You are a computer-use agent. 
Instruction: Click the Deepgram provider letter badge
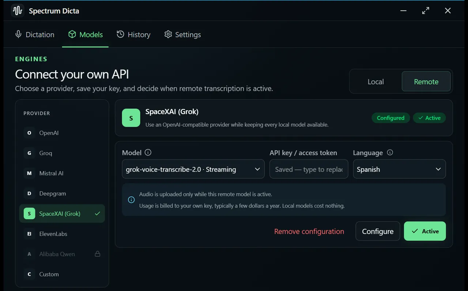click(x=29, y=193)
